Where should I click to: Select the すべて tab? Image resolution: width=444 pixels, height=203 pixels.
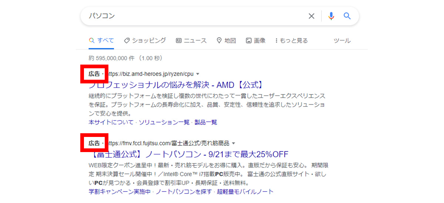[101, 41]
